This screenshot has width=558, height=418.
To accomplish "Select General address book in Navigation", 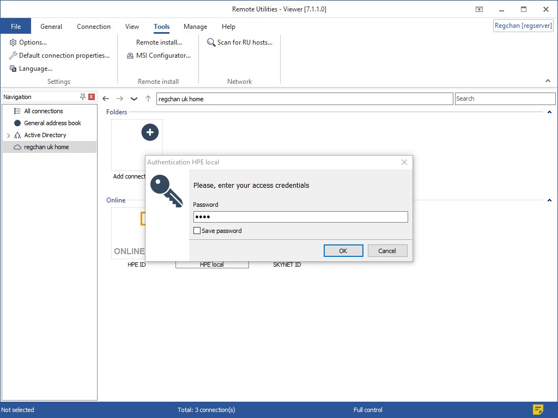I will [52, 123].
